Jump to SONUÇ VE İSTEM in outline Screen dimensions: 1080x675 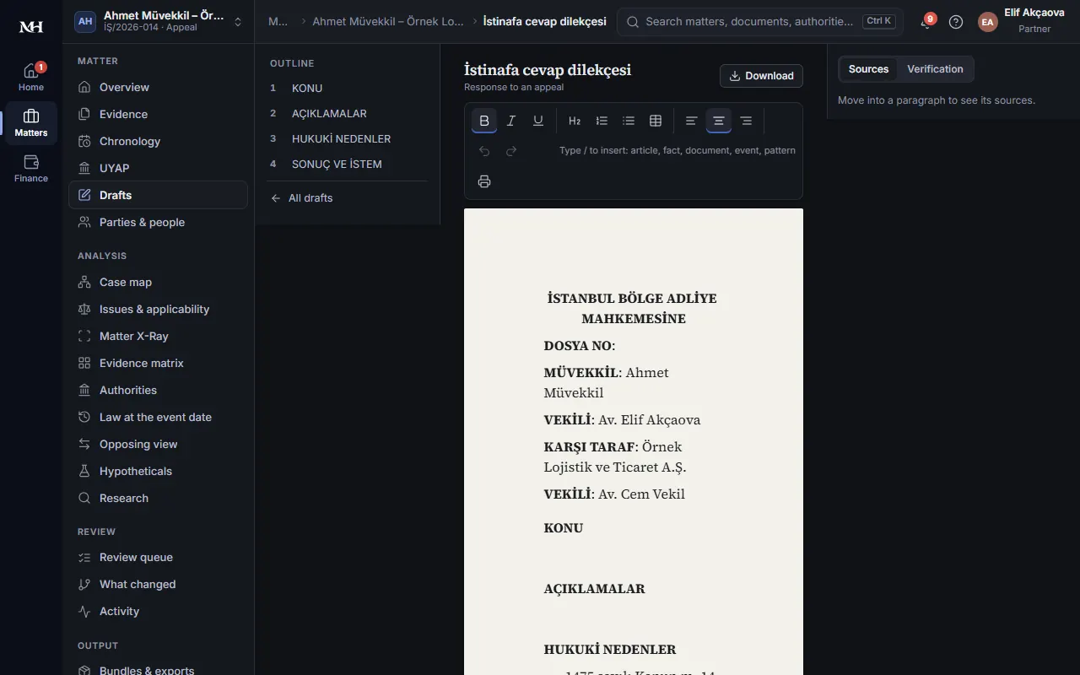coord(347,164)
